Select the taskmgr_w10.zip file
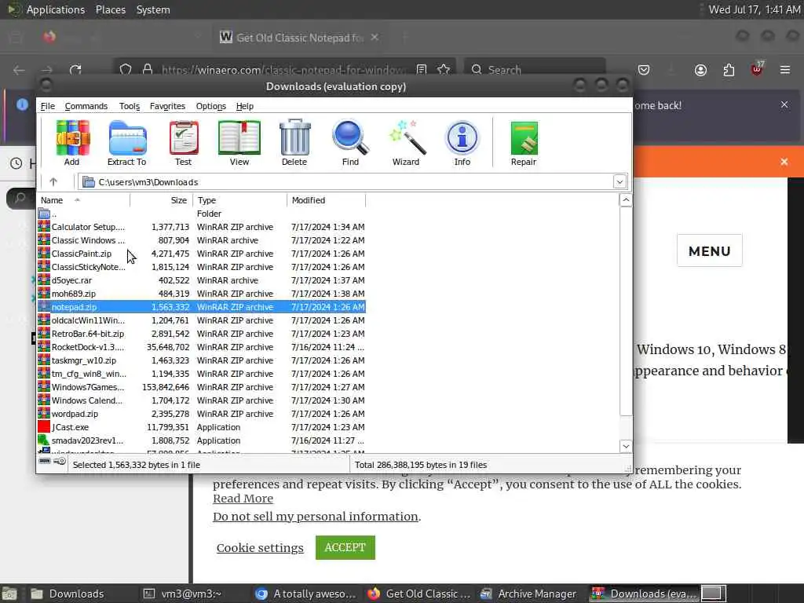Screen dimensions: 804x603 tap(201, 360)
